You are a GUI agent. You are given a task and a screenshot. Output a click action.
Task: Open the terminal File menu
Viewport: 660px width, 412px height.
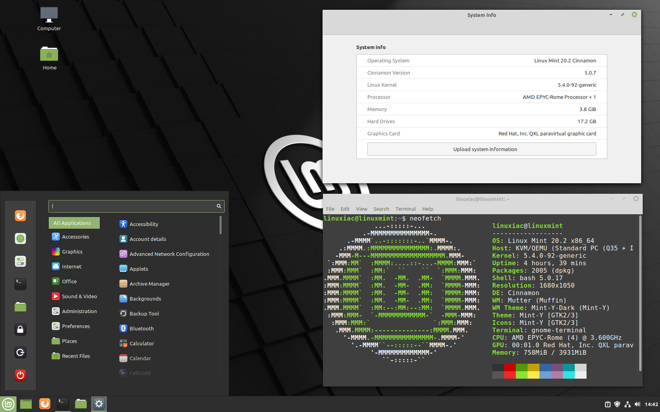330,209
